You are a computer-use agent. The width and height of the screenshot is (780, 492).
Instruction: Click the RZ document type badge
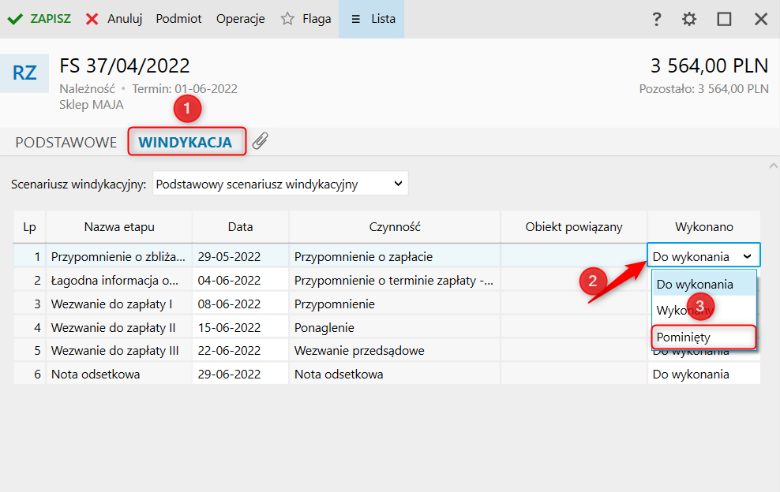(x=24, y=73)
